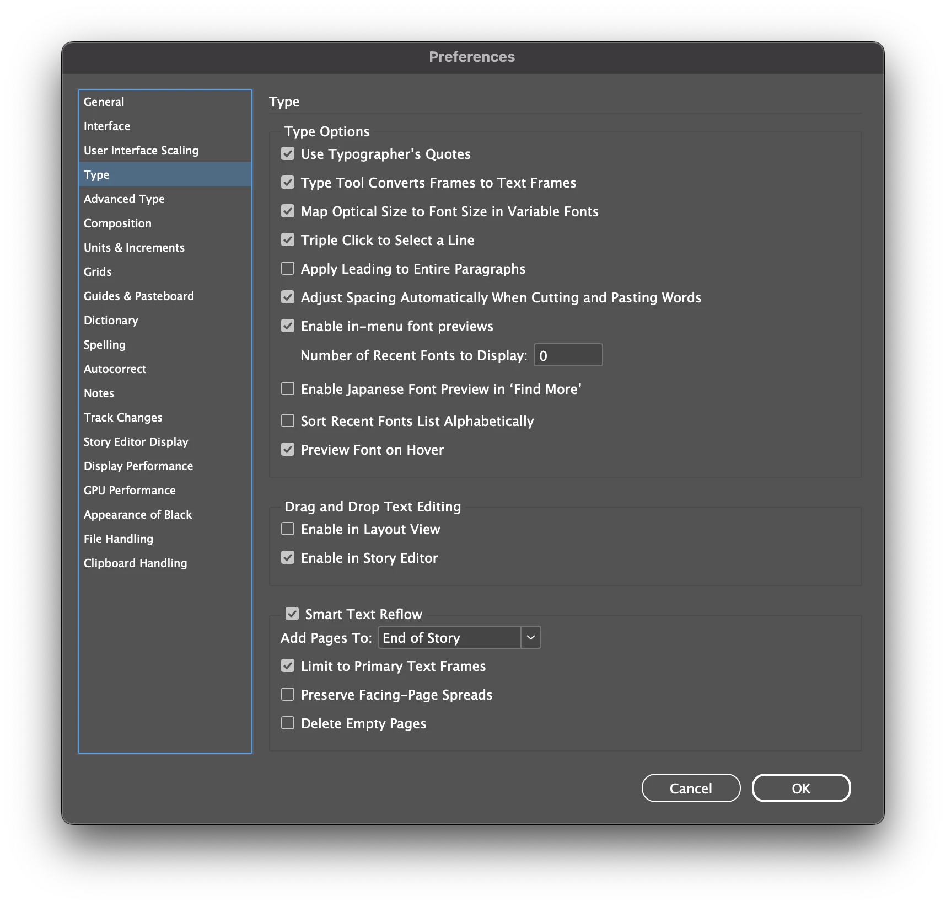Enable Delete Empty Pages option
The image size is (946, 906).
pos(288,723)
